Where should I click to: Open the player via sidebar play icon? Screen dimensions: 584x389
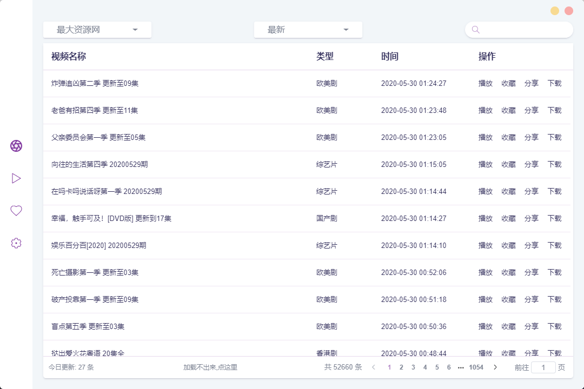coord(16,178)
